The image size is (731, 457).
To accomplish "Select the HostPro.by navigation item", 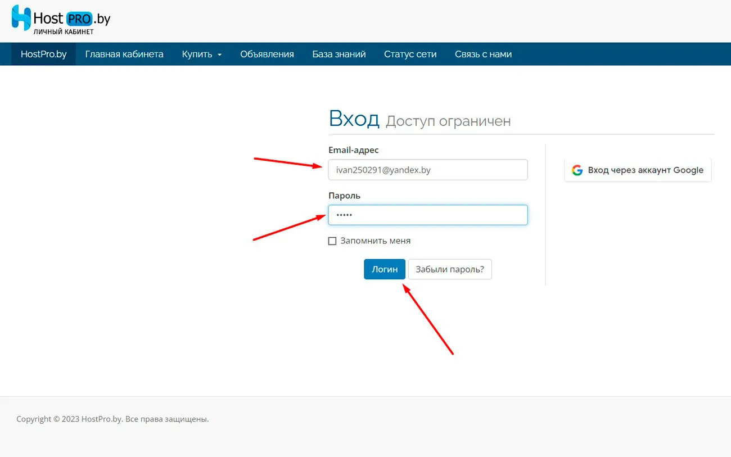I will click(43, 55).
